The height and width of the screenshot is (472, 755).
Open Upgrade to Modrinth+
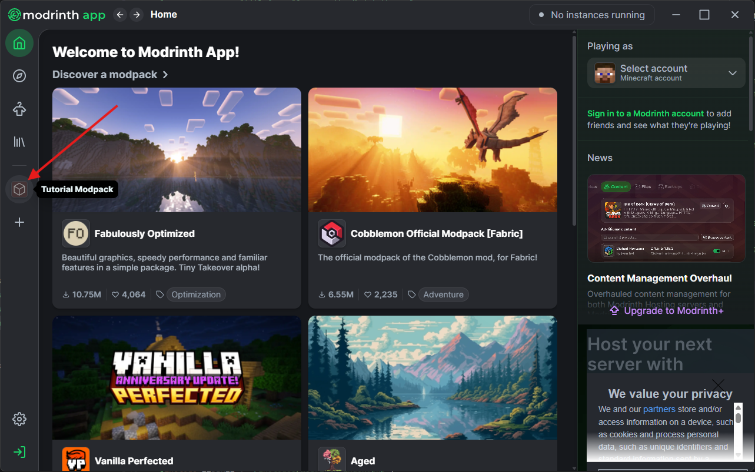[x=666, y=310]
